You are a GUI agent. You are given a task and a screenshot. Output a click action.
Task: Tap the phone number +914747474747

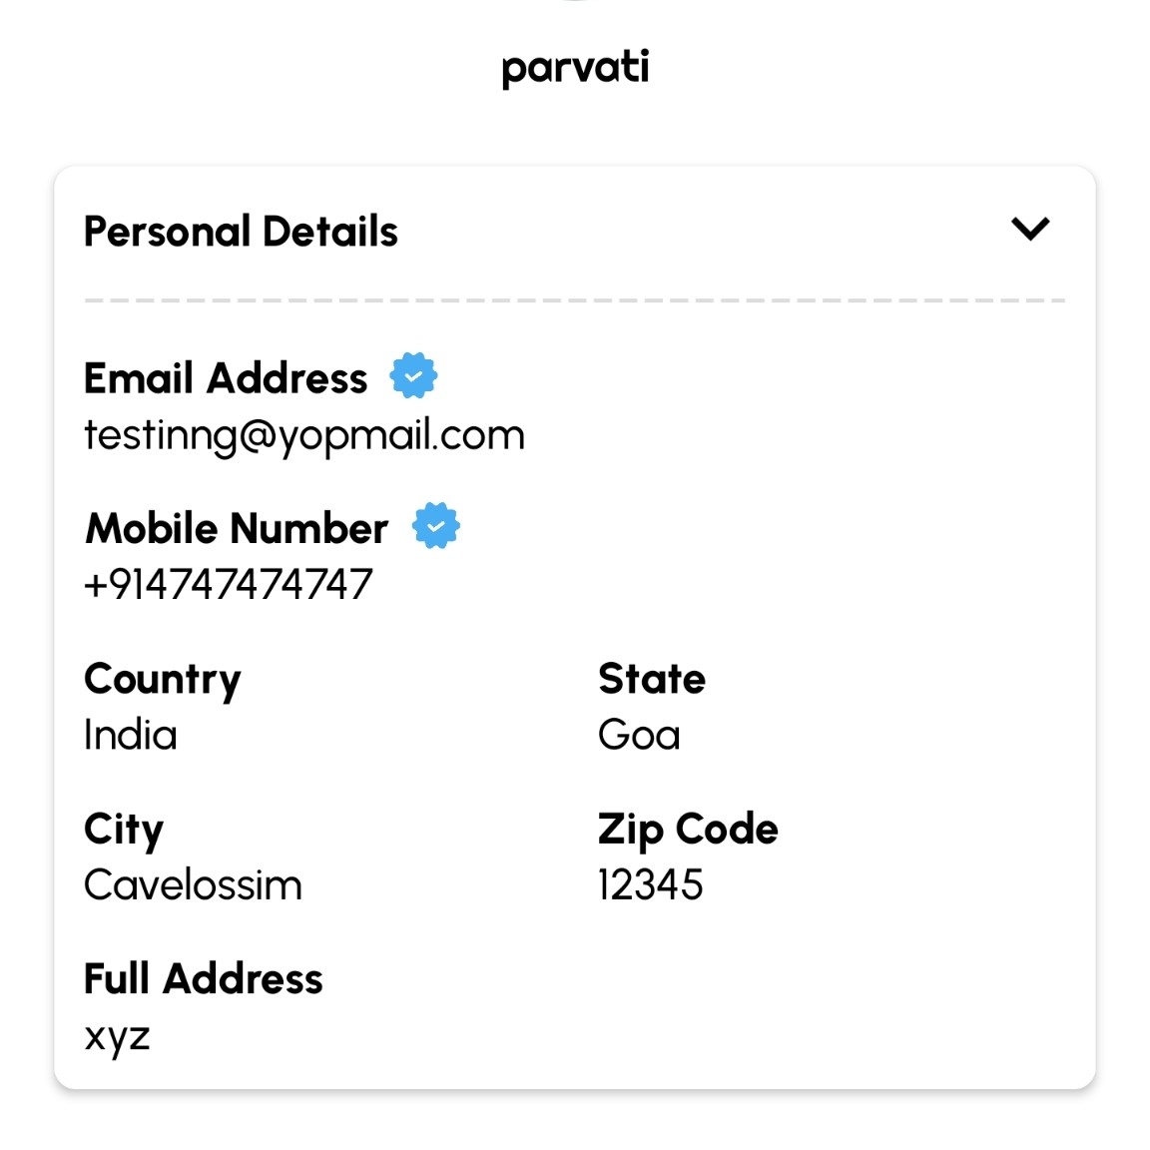(229, 584)
